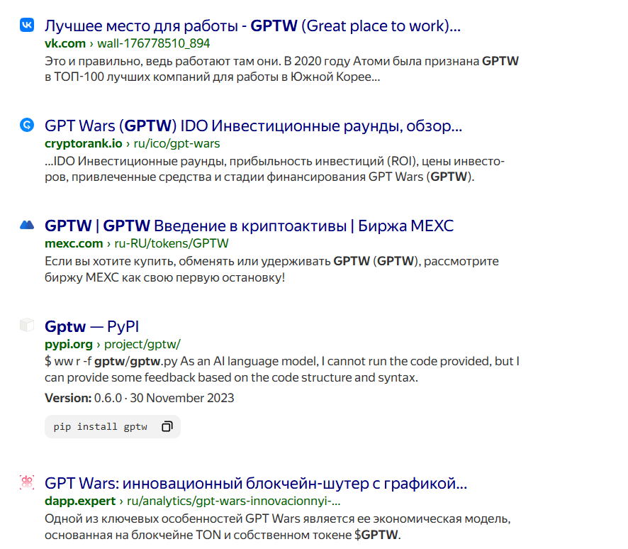Open the 'GPTW | GPTW Введение в криптоактивы' result
Image resolution: width=628 pixels, height=549 pixels.
249,226
